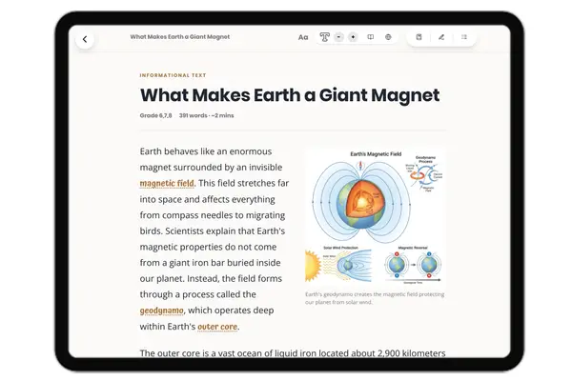Click the globe language icon
Image resolution: width=572 pixels, height=381 pixels.
coord(388,37)
